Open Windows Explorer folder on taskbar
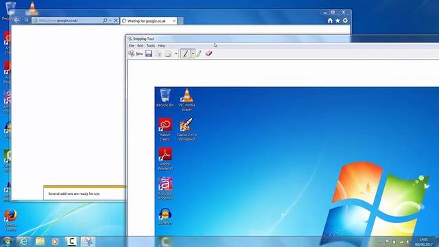Viewport: 439px width, 247px height. [x=40, y=242]
